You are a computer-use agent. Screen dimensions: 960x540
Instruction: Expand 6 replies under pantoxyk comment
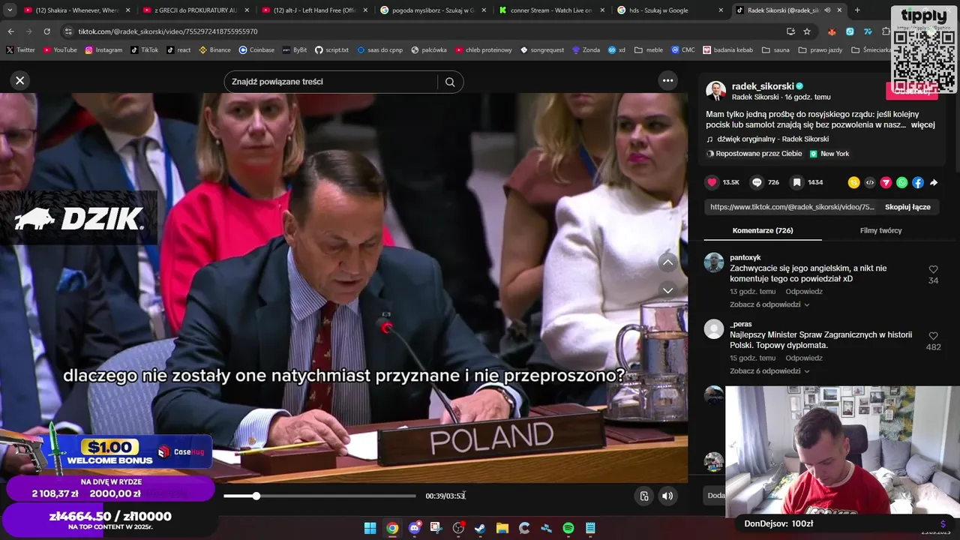click(769, 304)
